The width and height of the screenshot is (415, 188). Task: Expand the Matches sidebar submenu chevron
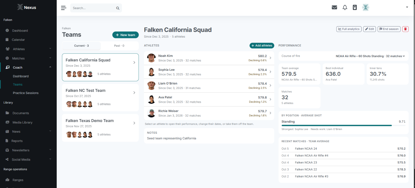point(50,58)
